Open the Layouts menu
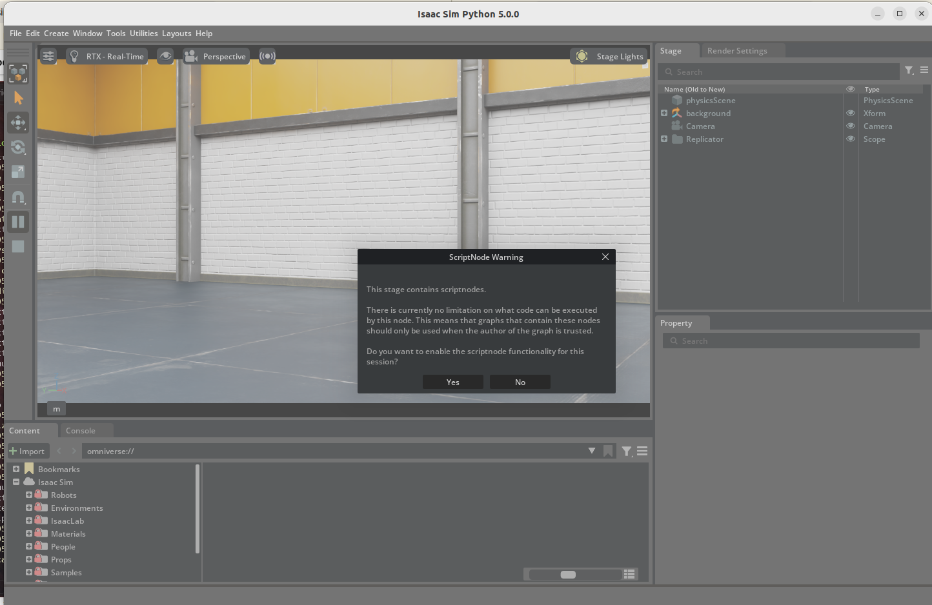The width and height of the screenshot is (932, 605). click(x=177, y=34)
